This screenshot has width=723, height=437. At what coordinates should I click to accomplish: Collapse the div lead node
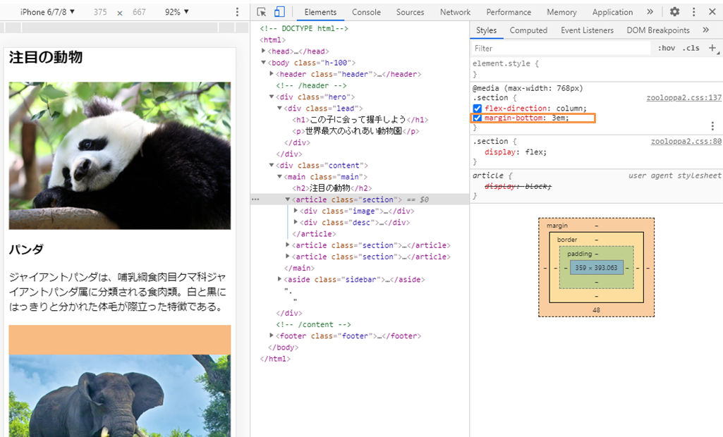click(279, 109)
